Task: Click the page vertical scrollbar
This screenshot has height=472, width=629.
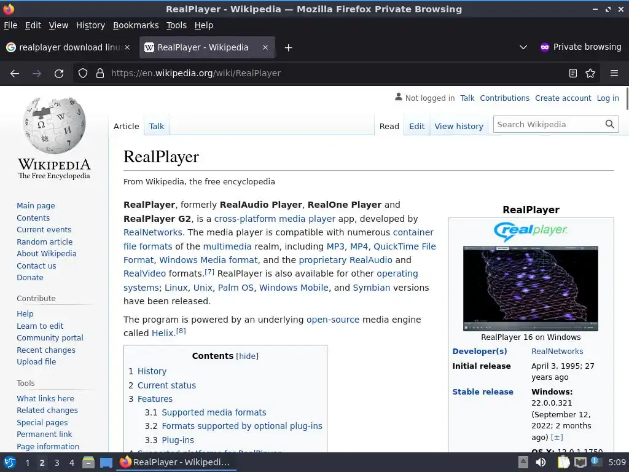Action: (627, 98)
